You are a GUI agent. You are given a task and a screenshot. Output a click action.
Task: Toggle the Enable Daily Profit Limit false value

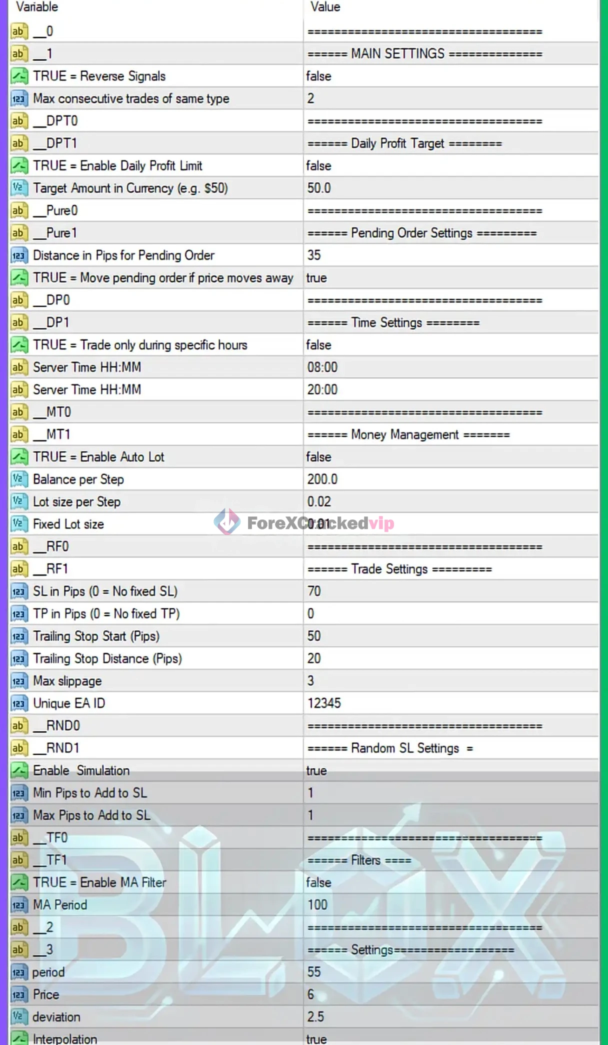click(x=319, y=166)
